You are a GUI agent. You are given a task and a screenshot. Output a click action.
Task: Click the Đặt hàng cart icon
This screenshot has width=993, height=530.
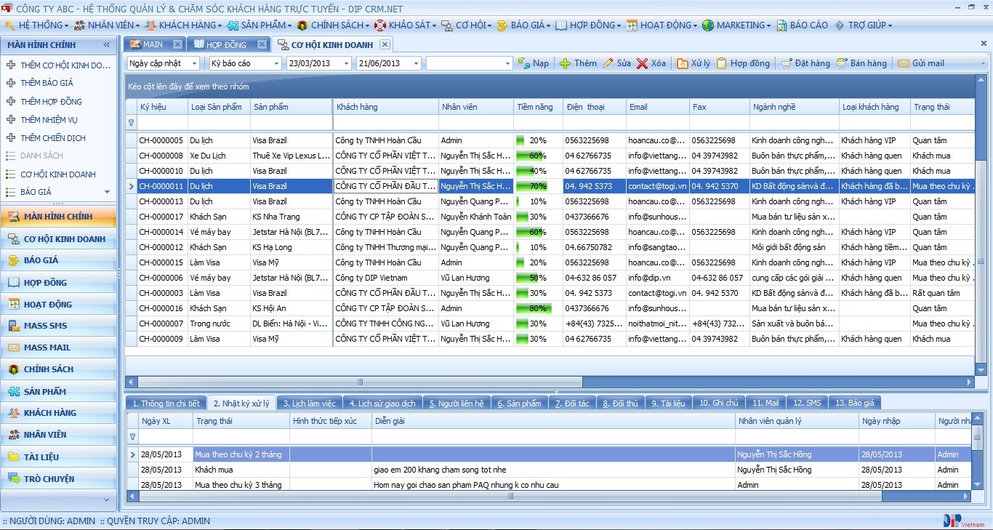(787, 63)
